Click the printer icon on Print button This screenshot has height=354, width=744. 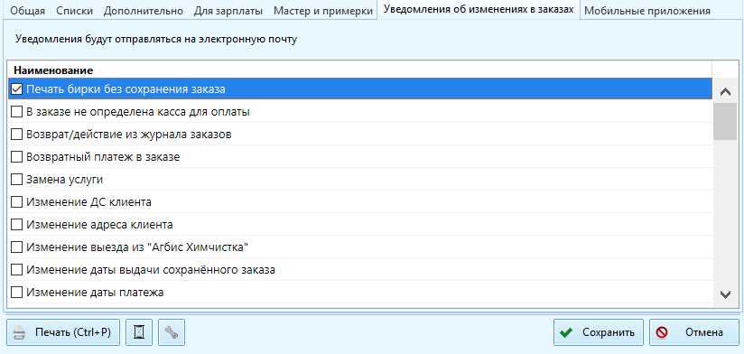(19, 332)
